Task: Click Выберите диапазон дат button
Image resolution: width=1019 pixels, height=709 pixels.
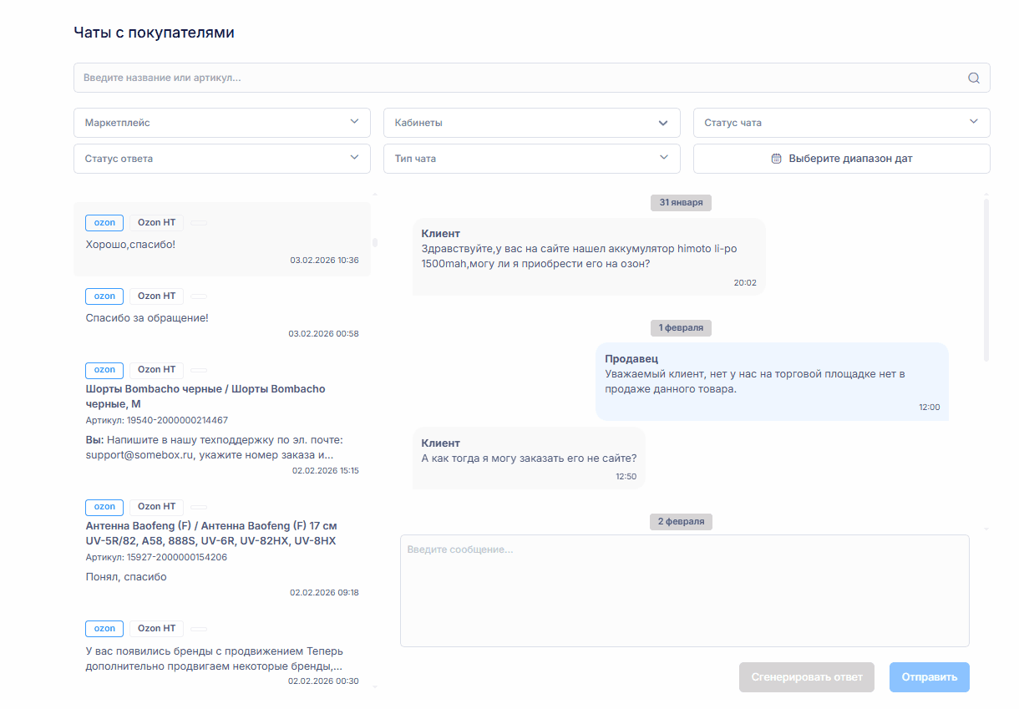Action: 841,159
